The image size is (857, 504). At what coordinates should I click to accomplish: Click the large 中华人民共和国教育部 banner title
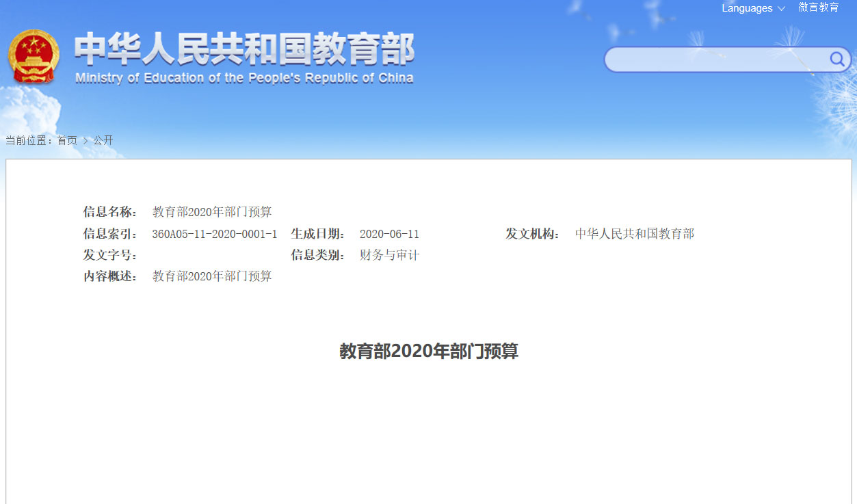(x=244, y=49)
